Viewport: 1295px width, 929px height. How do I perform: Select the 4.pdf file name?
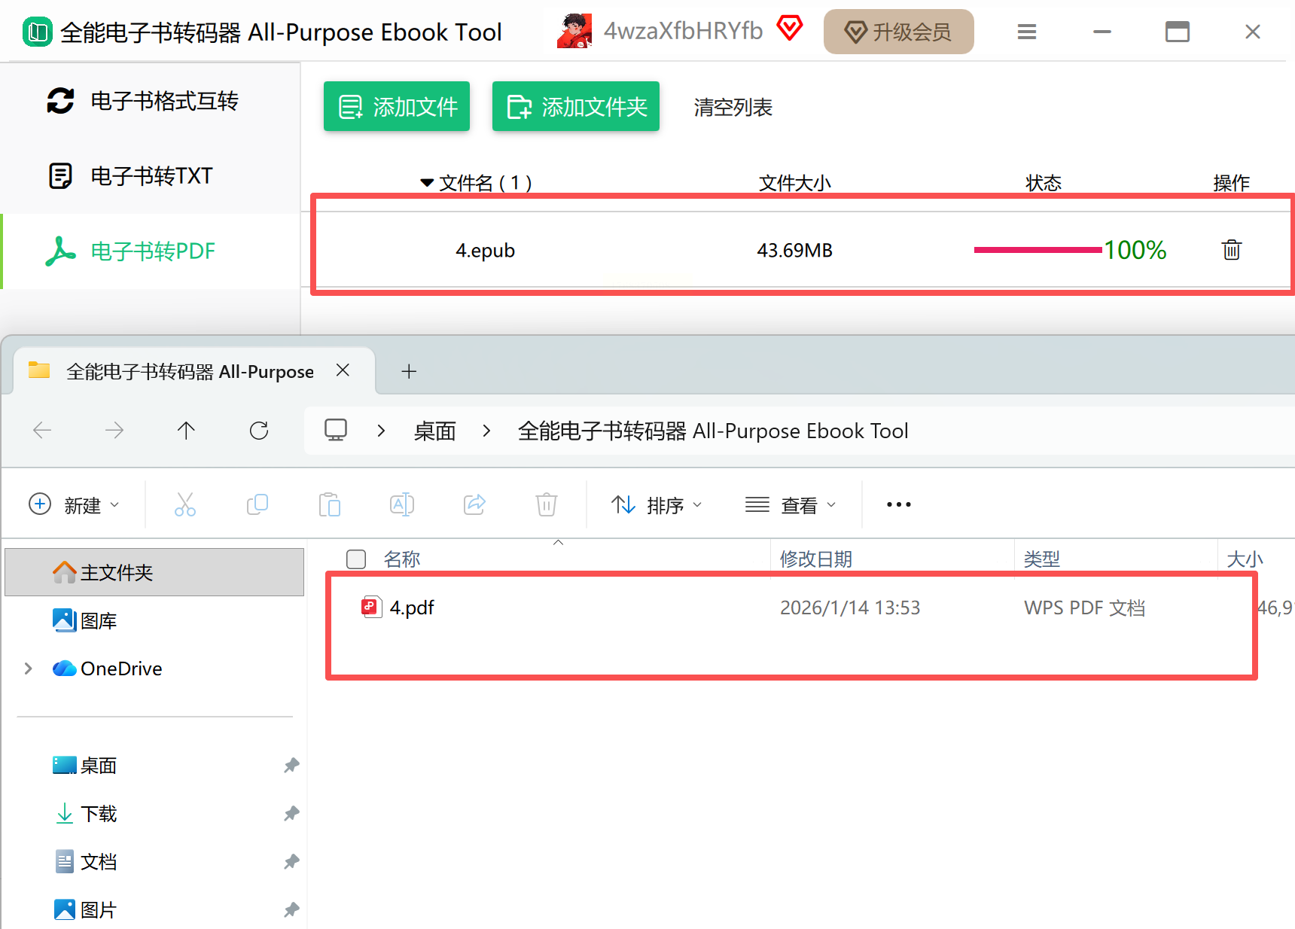[412, 608]
